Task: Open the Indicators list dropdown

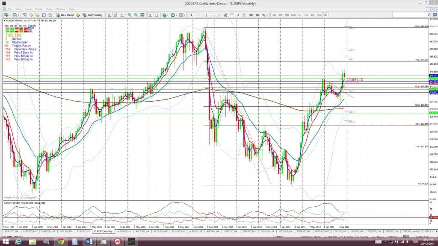Action: pos(165,15)
